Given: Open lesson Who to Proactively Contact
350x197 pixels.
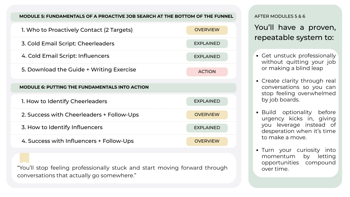Looking at the screenshot, I should (77, 30).
